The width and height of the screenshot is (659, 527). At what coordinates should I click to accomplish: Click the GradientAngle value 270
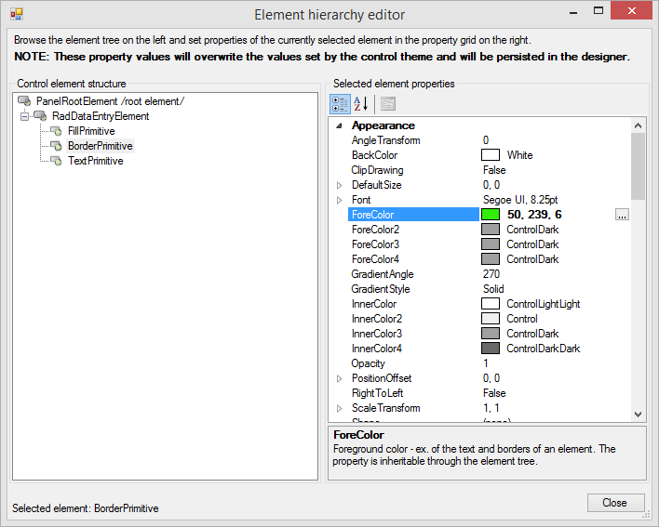491,274
